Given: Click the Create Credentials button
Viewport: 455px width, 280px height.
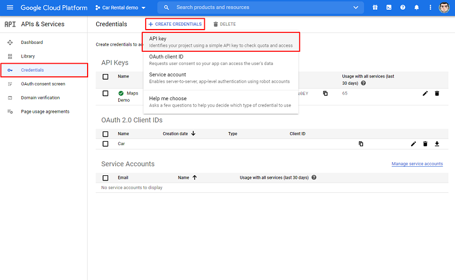Looking at the screenshot, I should 175,24.
